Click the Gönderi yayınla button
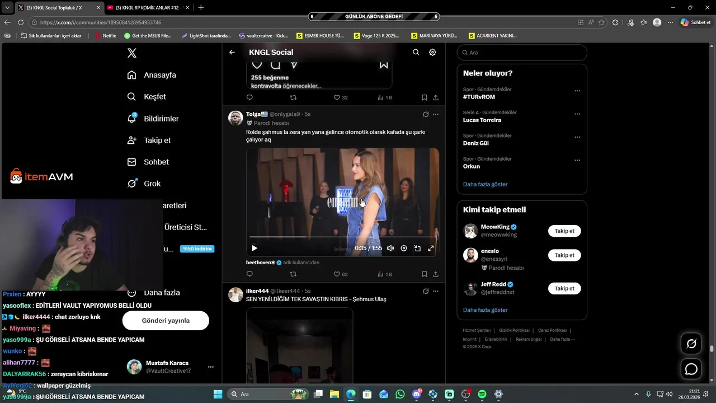716x403 pixels. (x=166, y=321)
